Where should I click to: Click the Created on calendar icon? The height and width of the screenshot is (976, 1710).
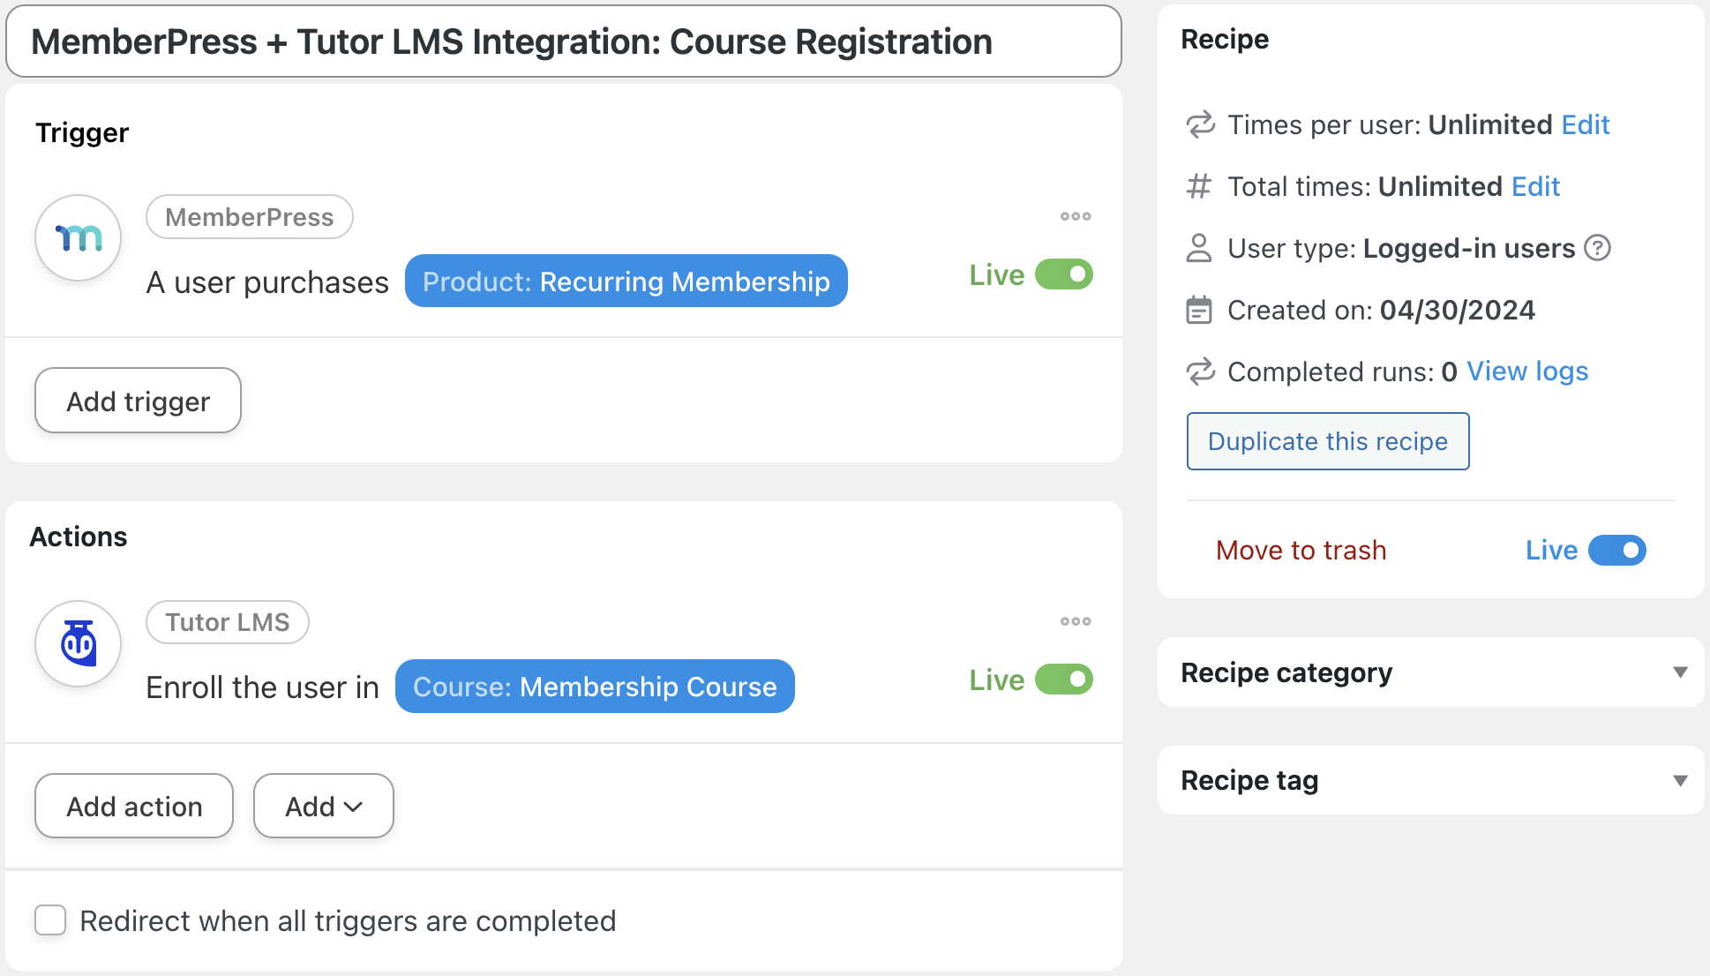coord(1199,310)
